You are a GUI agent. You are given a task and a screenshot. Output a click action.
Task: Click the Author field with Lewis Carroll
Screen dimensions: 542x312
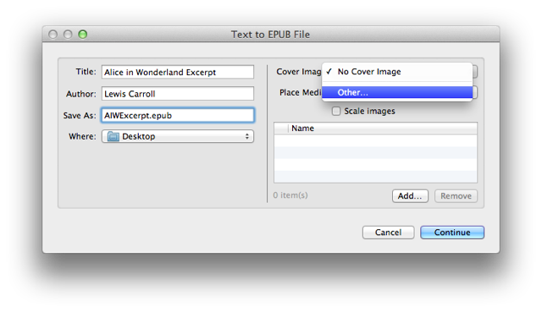tap(178, 94)
